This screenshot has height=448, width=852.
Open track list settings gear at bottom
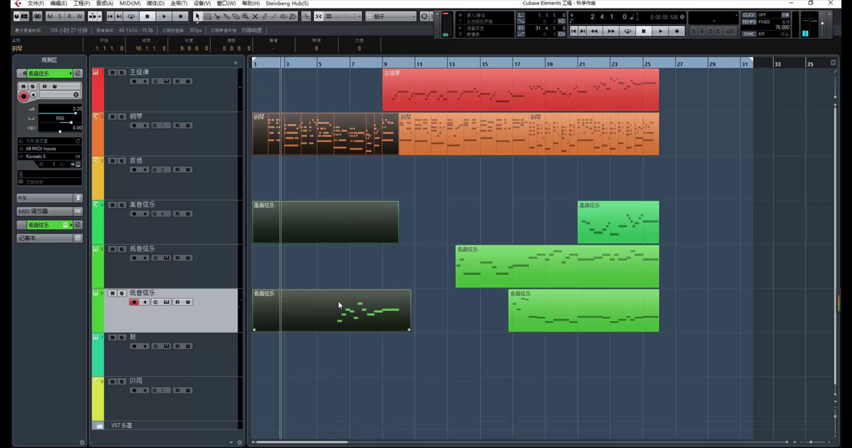click(240, 443)
